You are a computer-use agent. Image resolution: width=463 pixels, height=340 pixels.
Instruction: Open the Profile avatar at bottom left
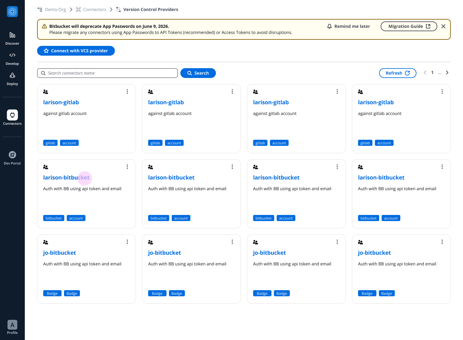point(12,325)
